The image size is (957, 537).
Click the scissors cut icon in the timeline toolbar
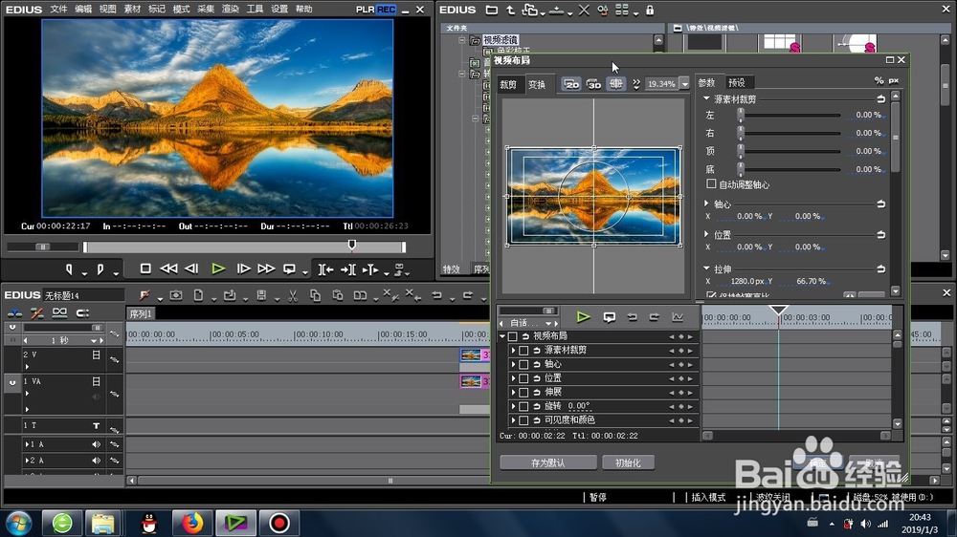coord(293,295)
